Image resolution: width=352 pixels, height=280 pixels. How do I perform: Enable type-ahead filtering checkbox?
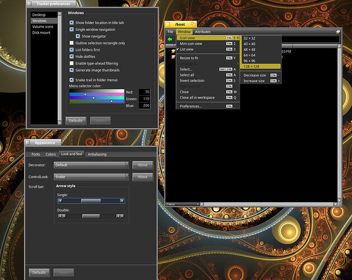[x=72, y=63]
